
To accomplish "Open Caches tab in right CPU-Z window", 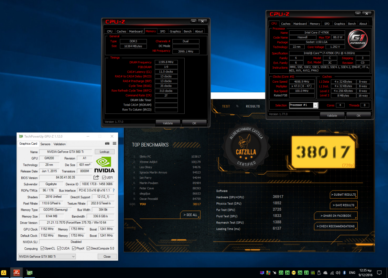I will [286, 24].
